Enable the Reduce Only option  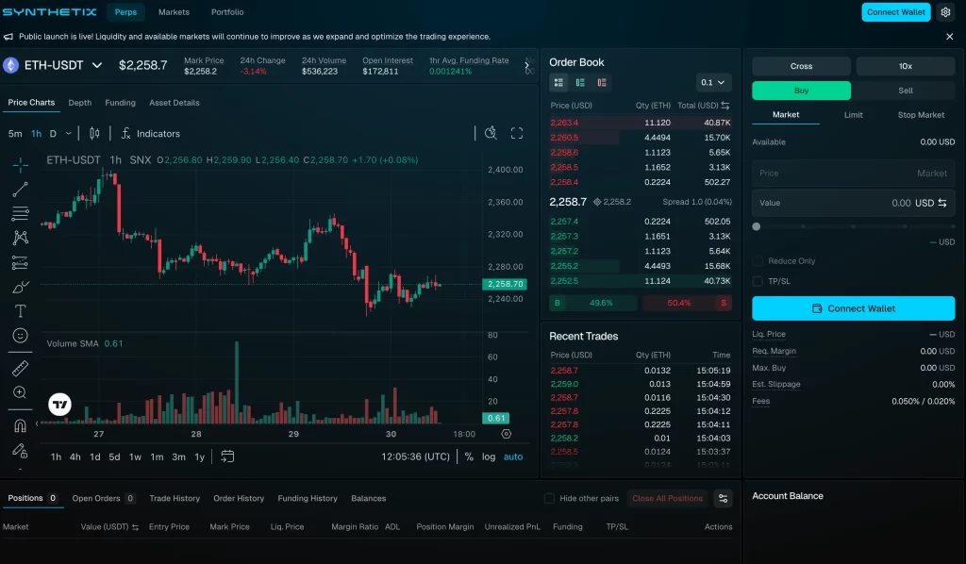point(758,261)
